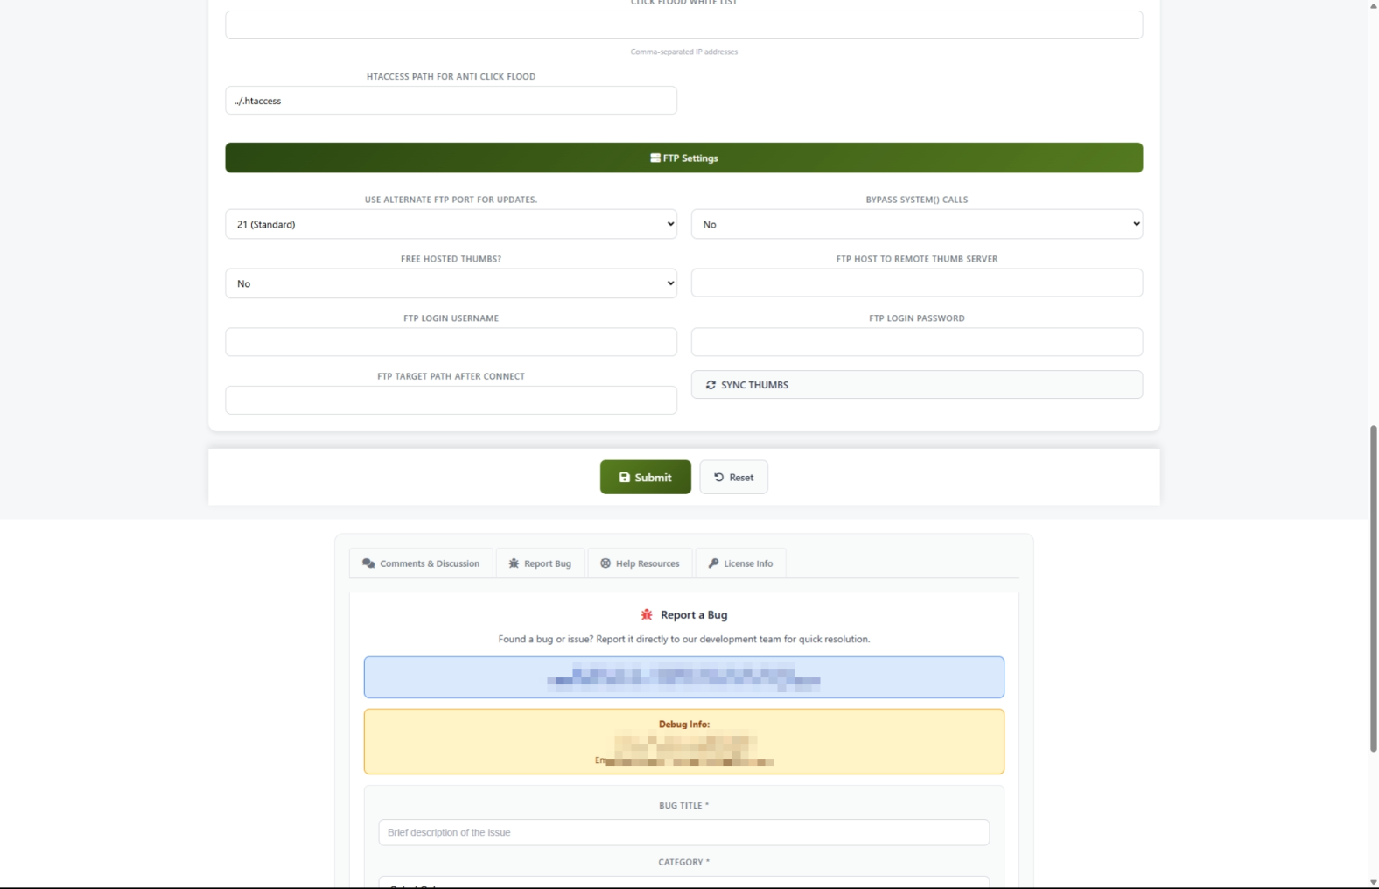
Task: Click the htaccess path input field
Action: [451, 101]
